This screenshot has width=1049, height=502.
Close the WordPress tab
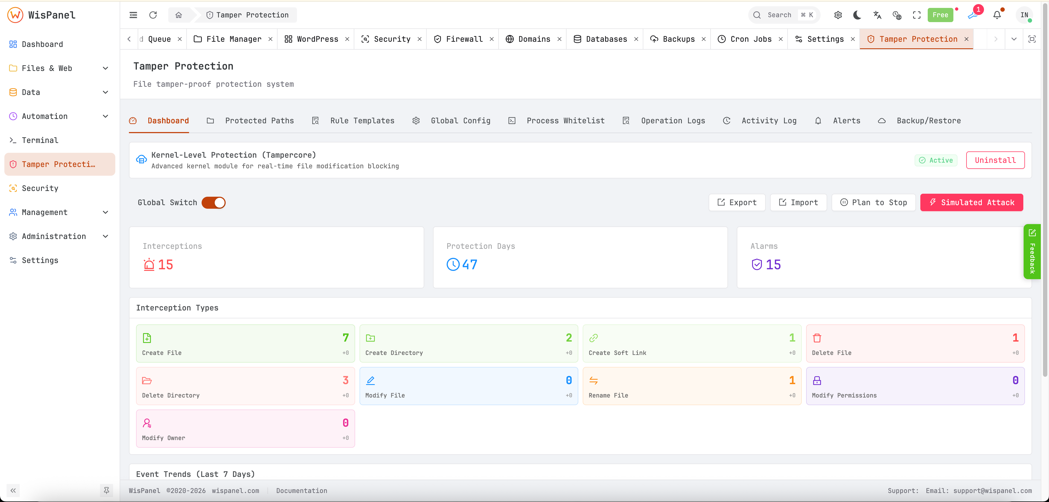pyautogui.click(x=347, y=39)
